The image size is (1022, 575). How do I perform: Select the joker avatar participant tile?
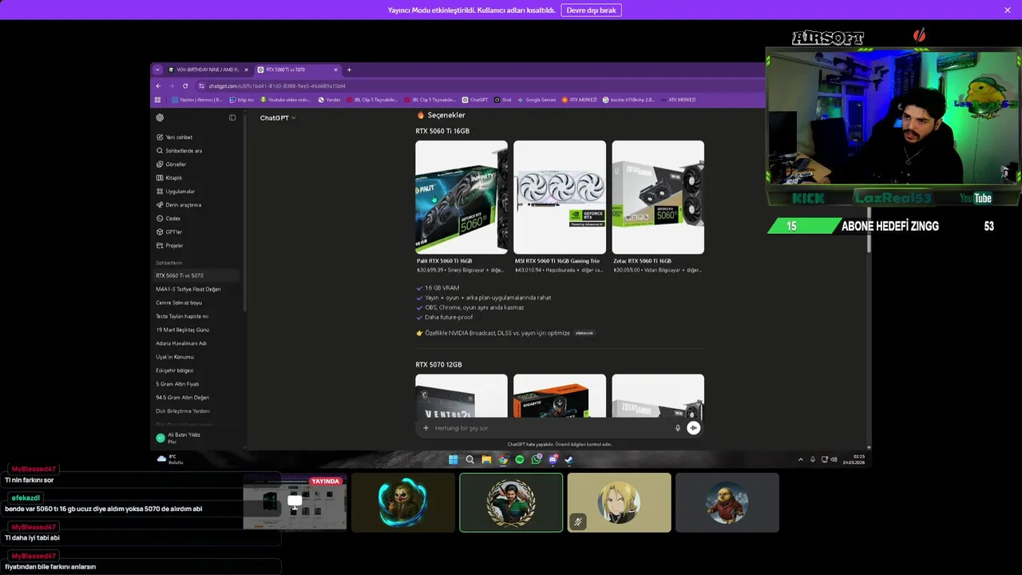point(403,502)
